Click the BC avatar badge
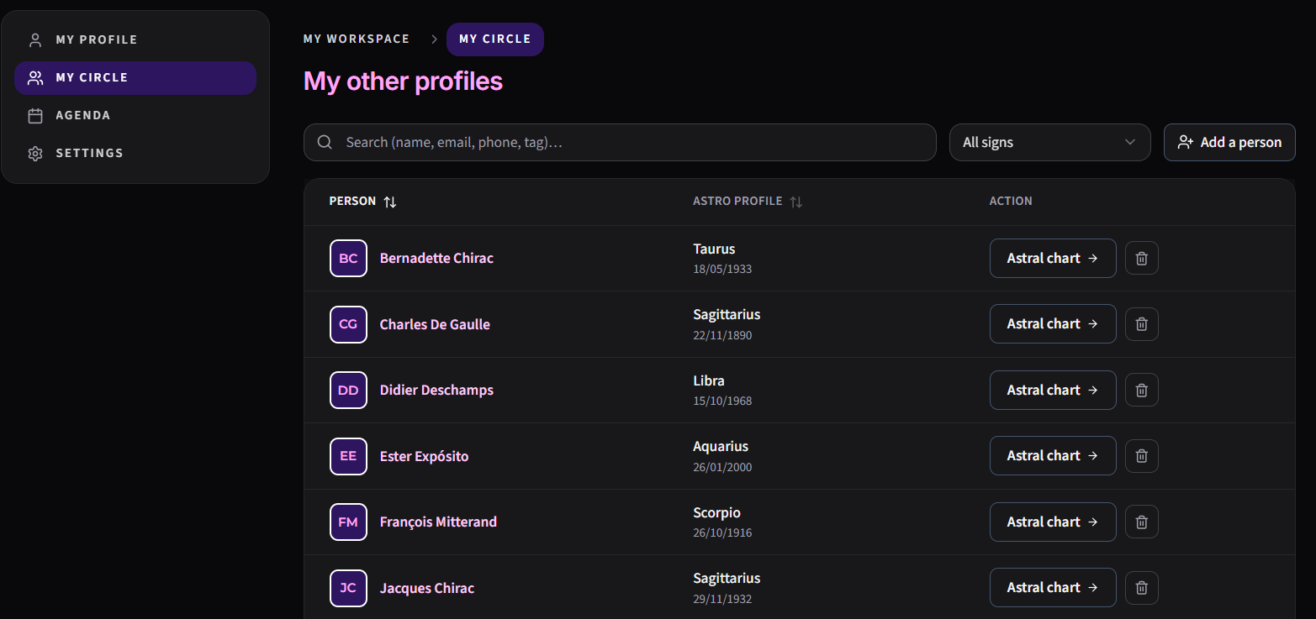Image resolution: width=1316 pixels, height=619 pixels. coord(348,258)
